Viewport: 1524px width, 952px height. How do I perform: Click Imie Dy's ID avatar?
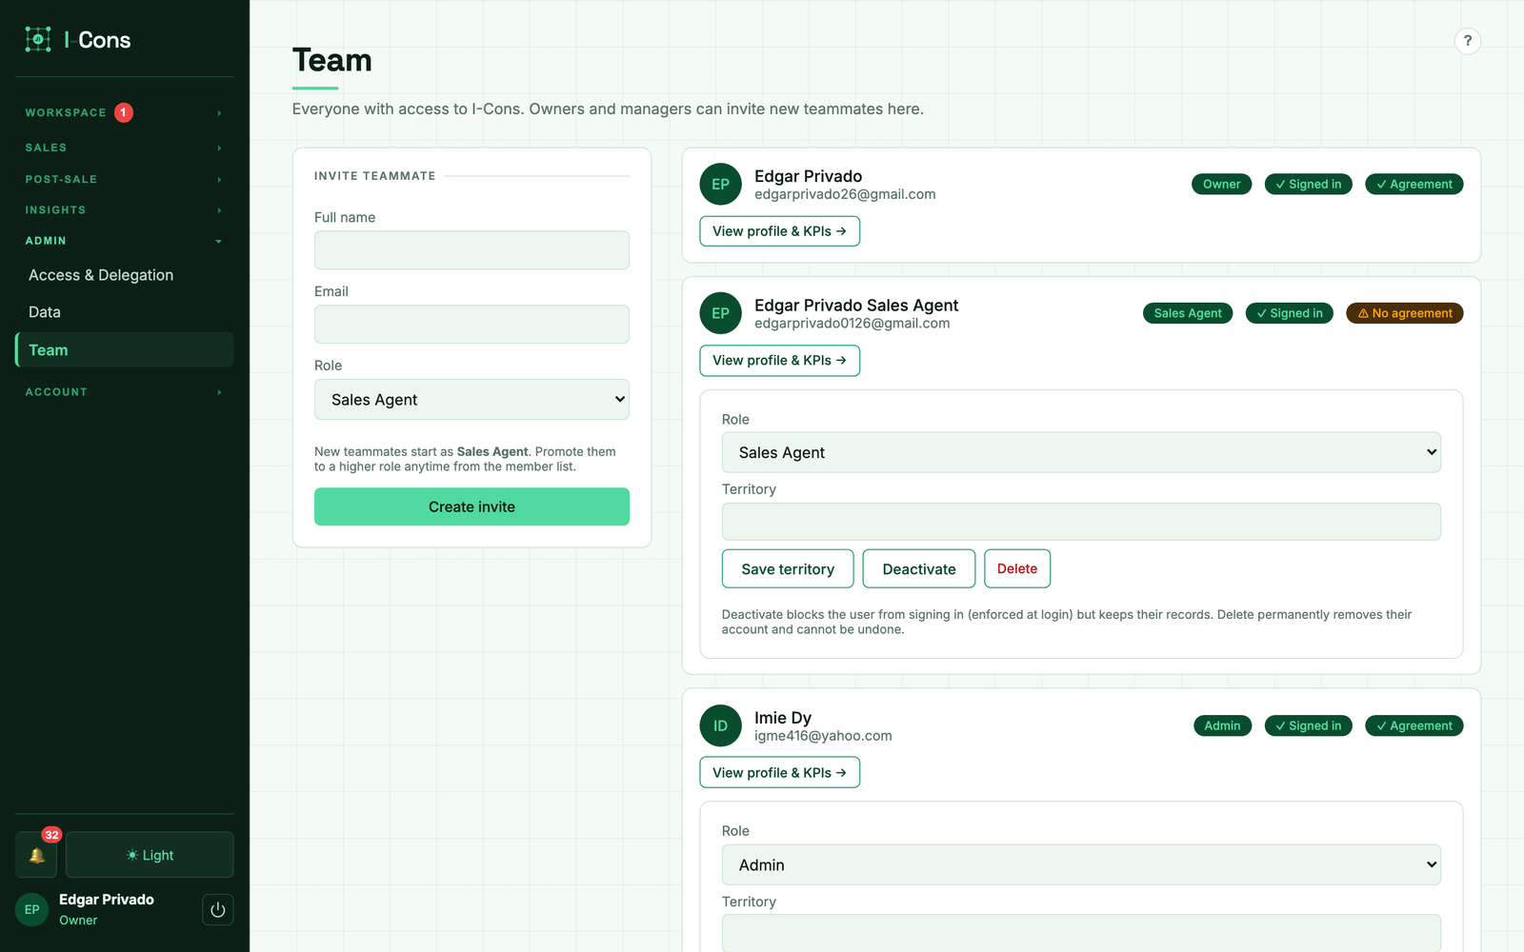720,725
